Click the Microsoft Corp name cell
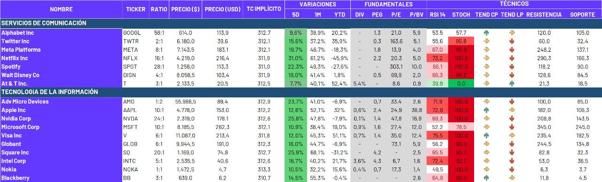Image resolution: width=602 pixels, height=182 pixels. point(61,127)
